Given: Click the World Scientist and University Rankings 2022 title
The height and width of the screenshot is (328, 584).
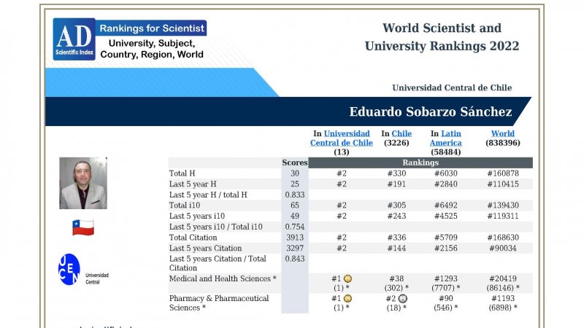Looking at the screenshot, I should 442,37.
